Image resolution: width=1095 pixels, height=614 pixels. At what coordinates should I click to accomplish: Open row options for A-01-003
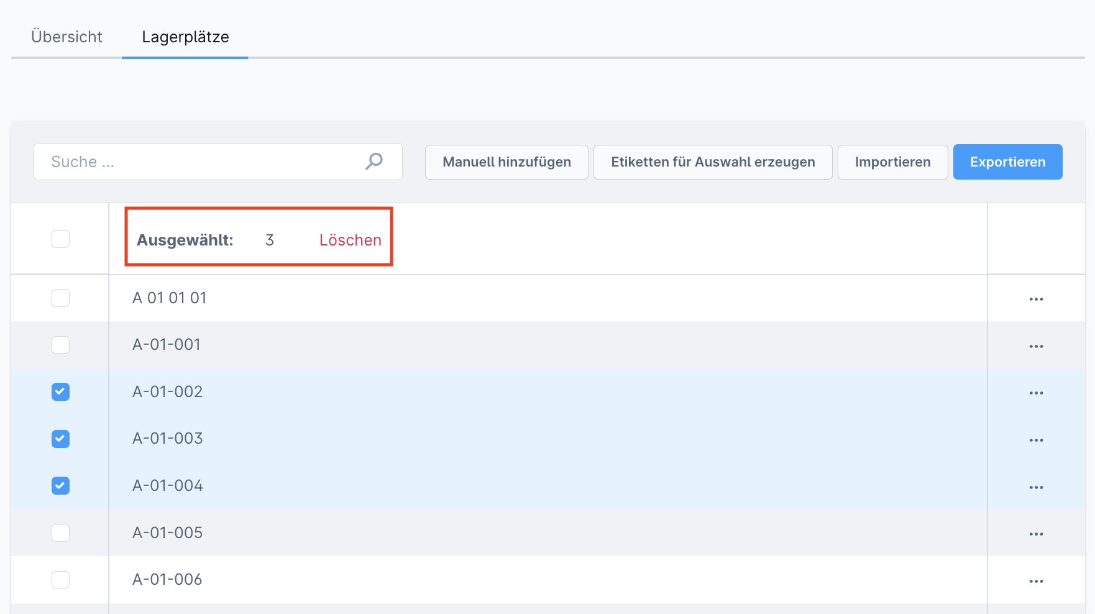coord(1036,440)
